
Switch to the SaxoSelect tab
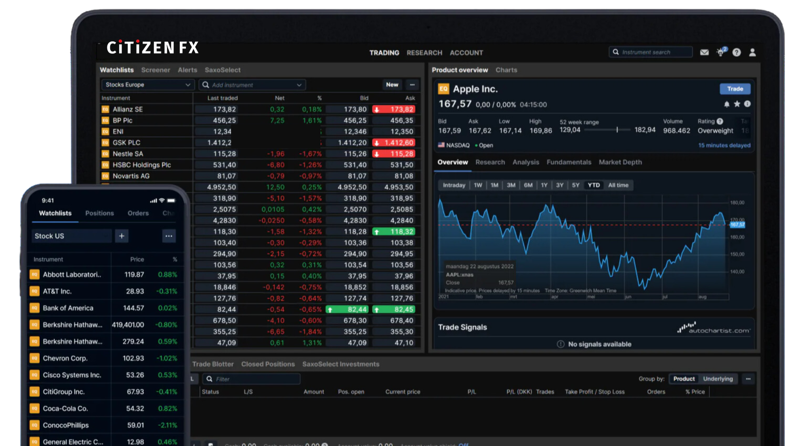[222, 70]
